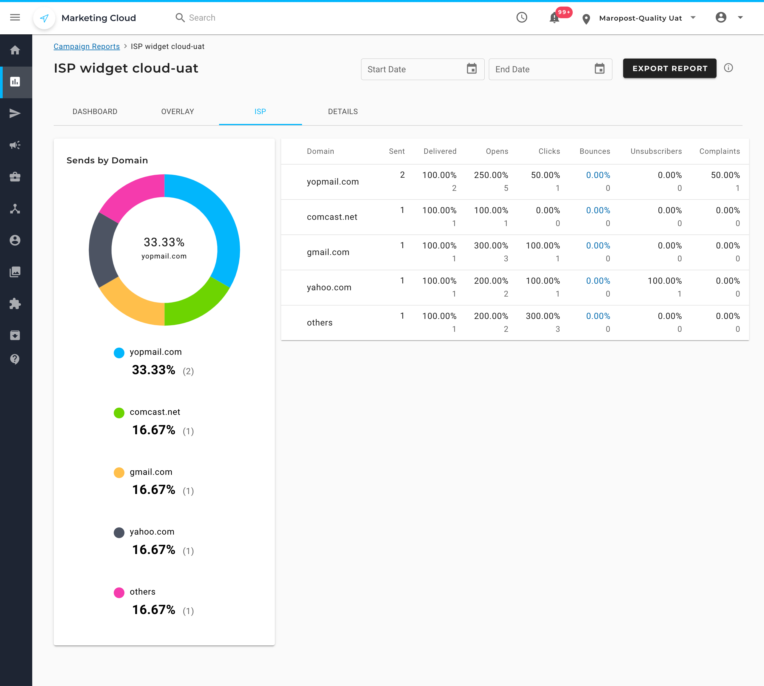Select the others table row name

[x=319, y=323]
